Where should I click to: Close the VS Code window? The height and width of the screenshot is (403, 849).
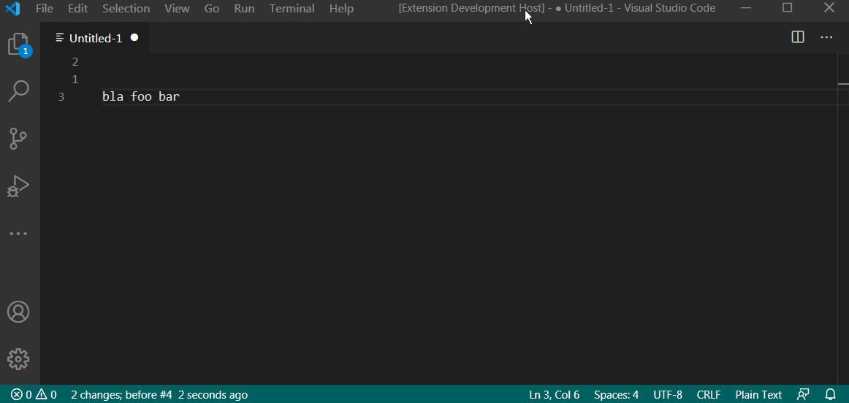(829, 8)
